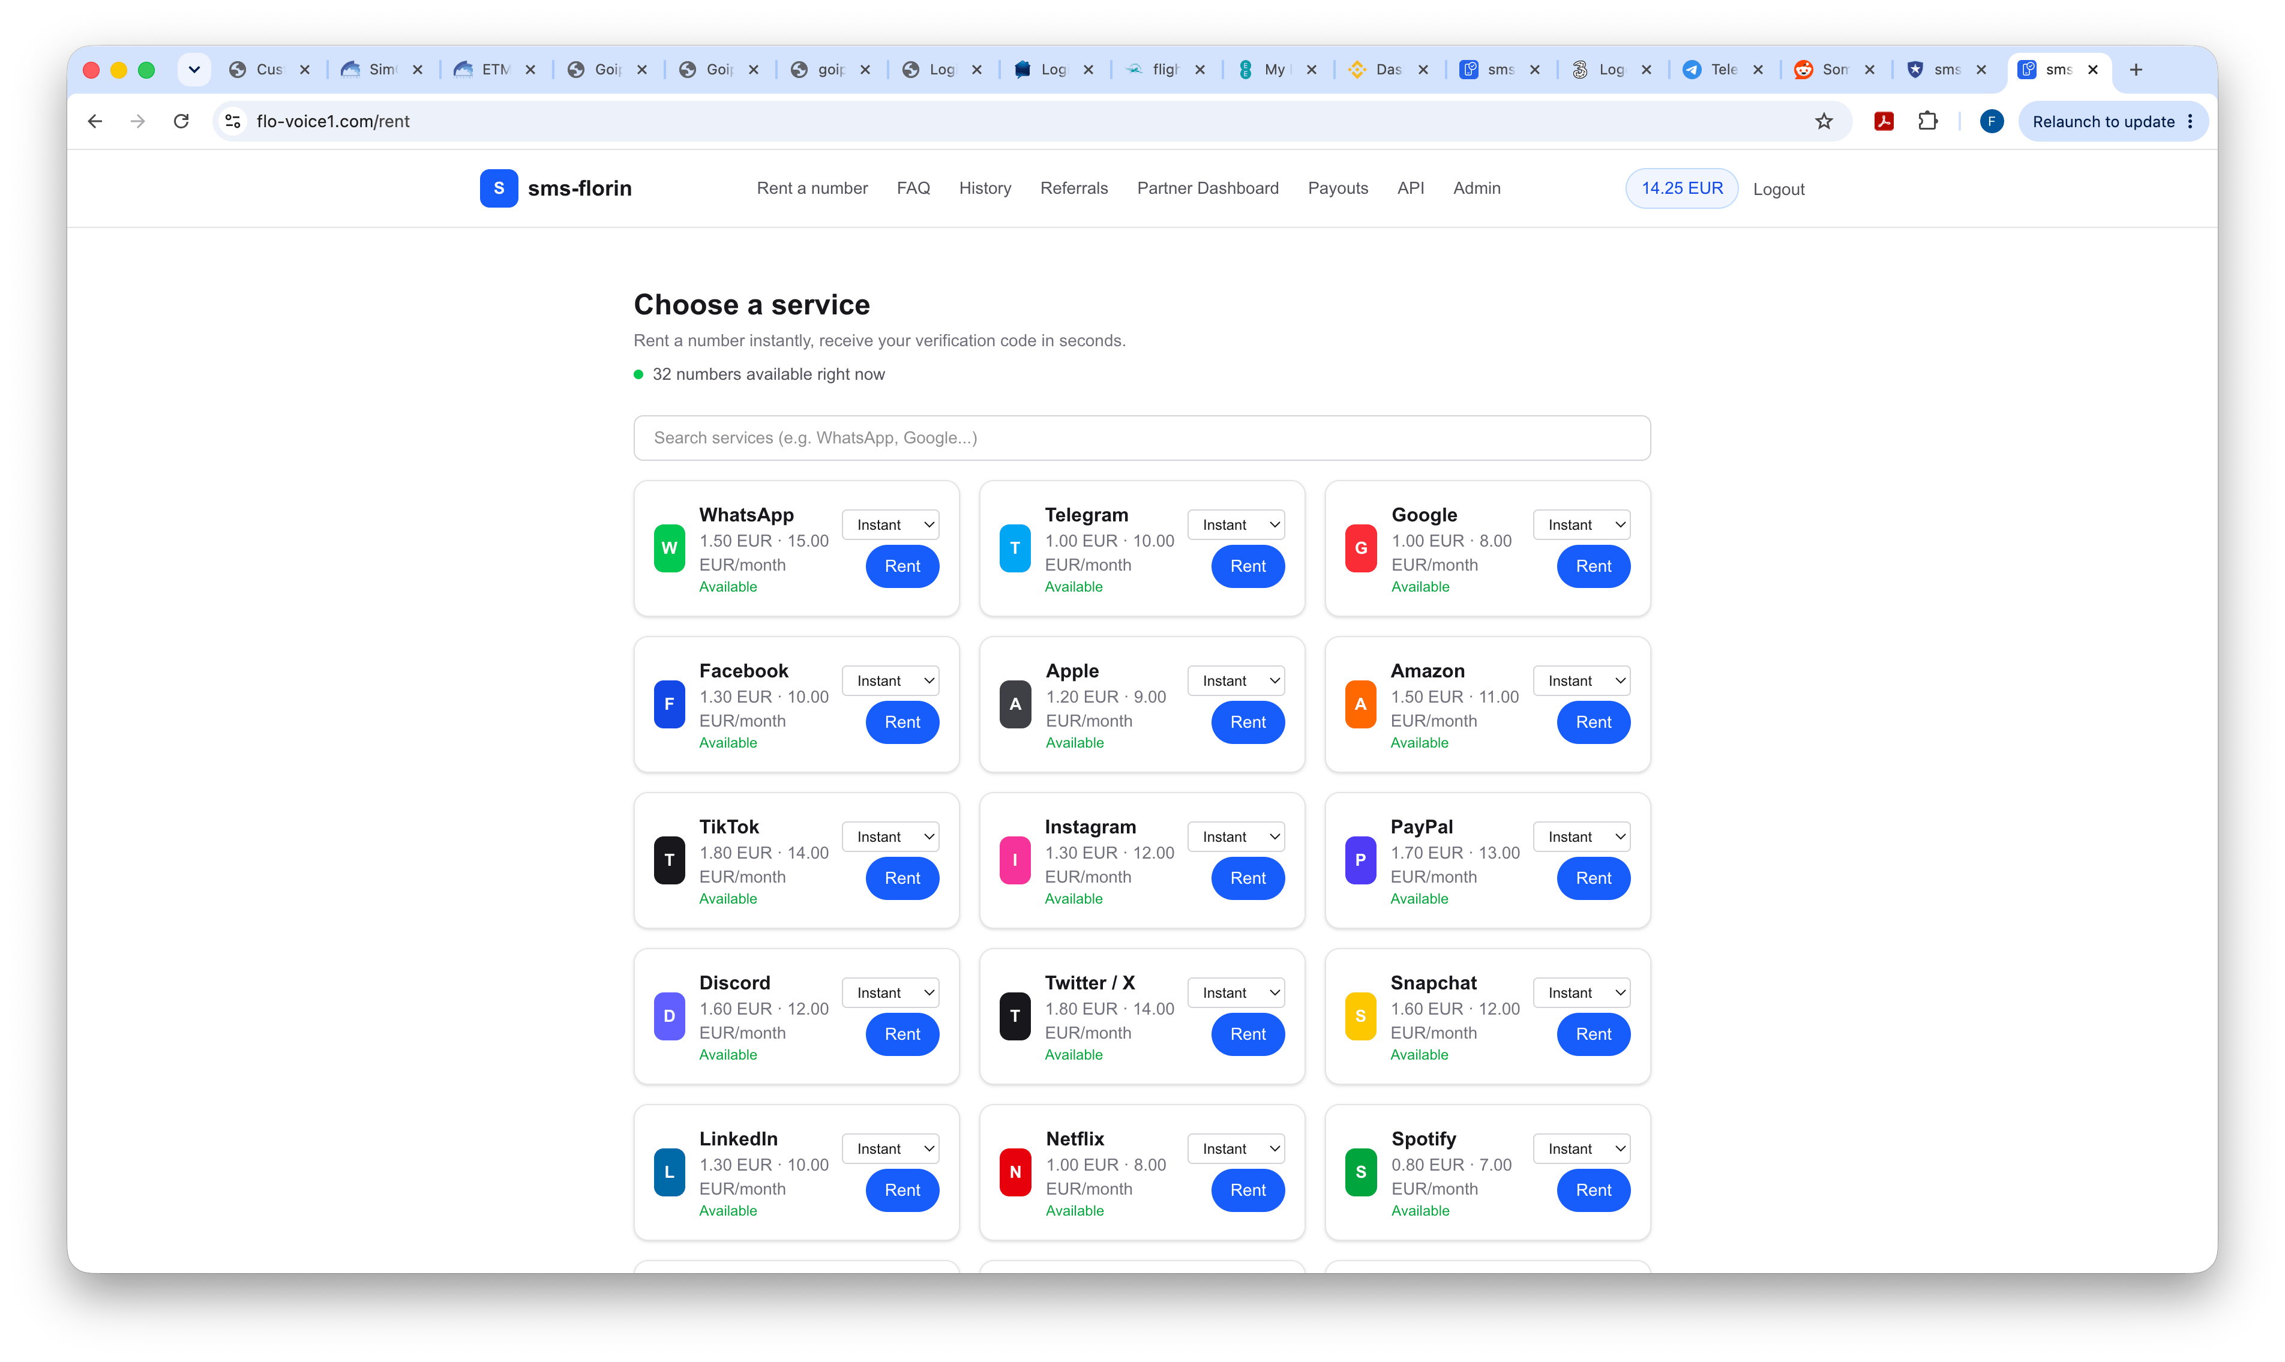The image size is (2285, 1362).
Task: Click the LinkedIn blue L icon
Action: click(669, 1172)
